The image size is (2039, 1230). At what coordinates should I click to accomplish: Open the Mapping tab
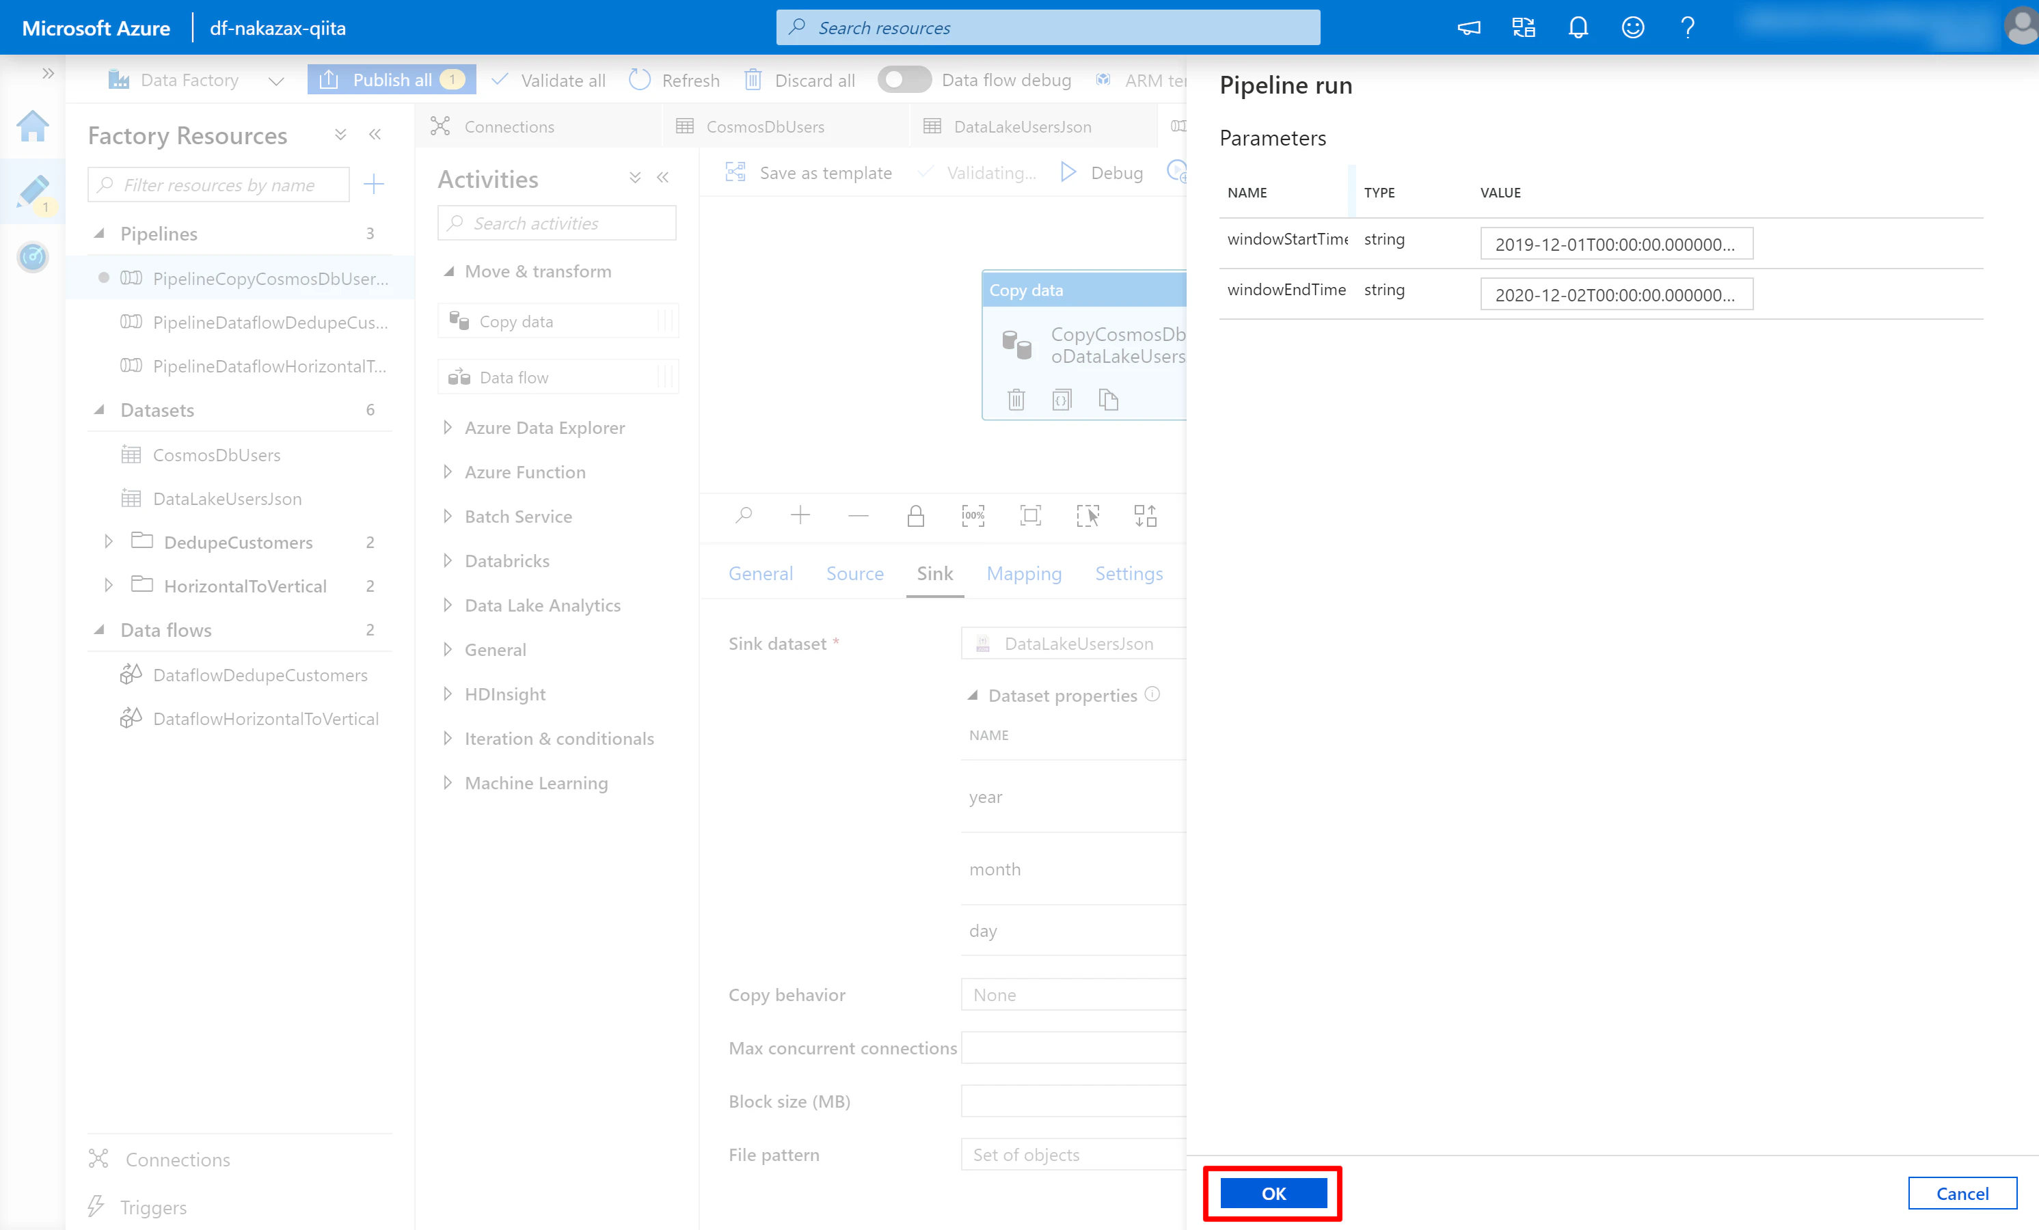pos(1024,573)
